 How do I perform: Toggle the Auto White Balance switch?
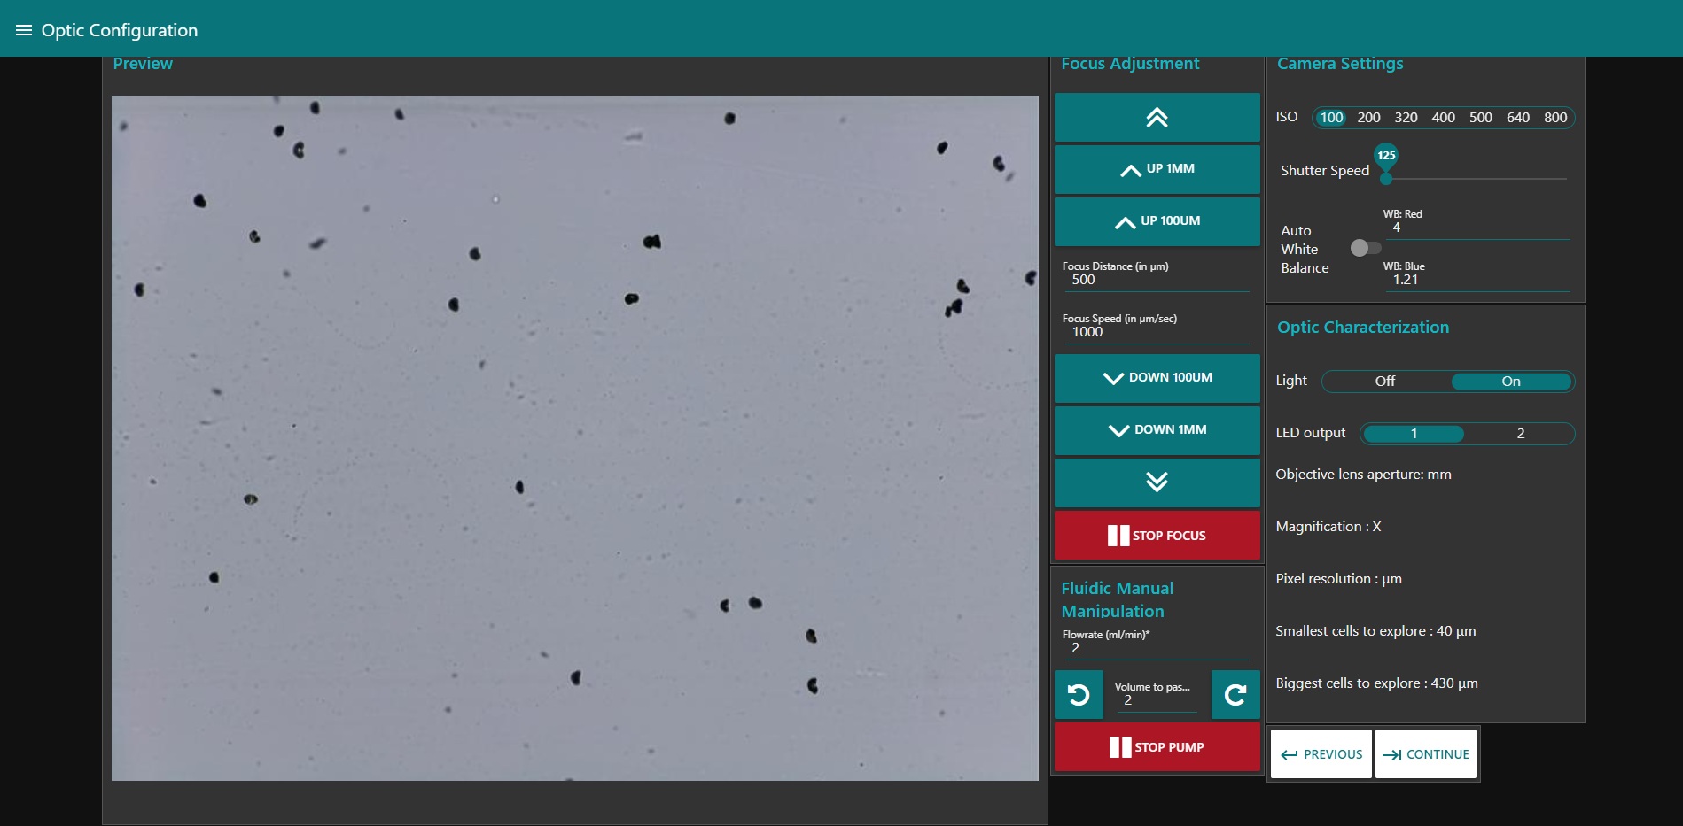click(x=1365, y=248)
